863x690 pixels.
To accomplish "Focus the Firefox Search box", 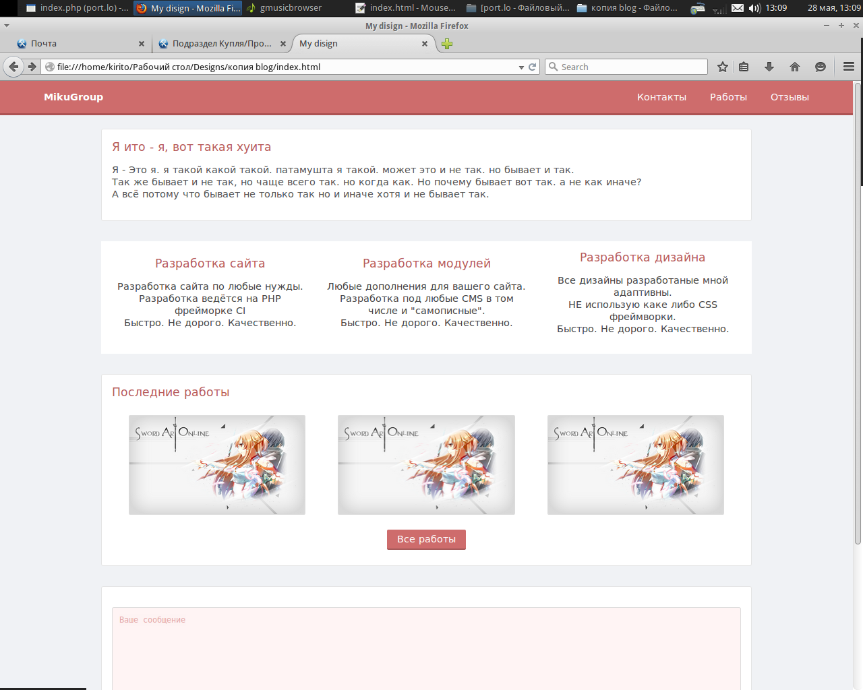I will 626,67.
